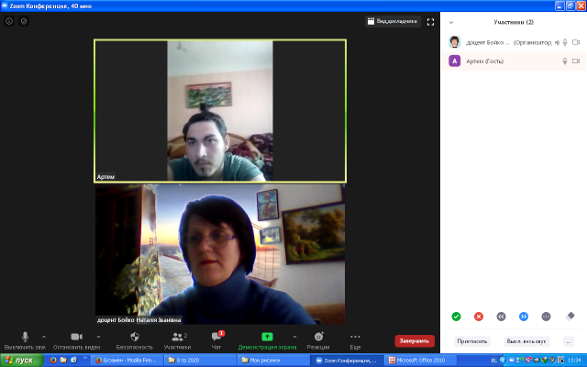Expand hidden system tray icons arrow
587x367 pixels.
(504, 361)
